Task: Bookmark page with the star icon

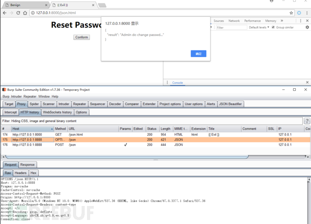Action: [291, 13]
